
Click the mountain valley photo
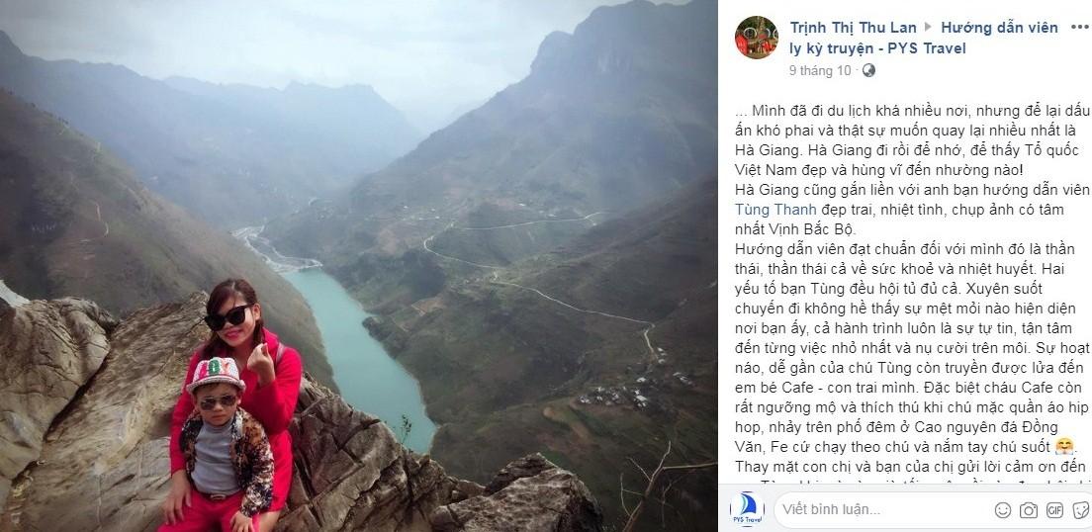tap(359, 266)
